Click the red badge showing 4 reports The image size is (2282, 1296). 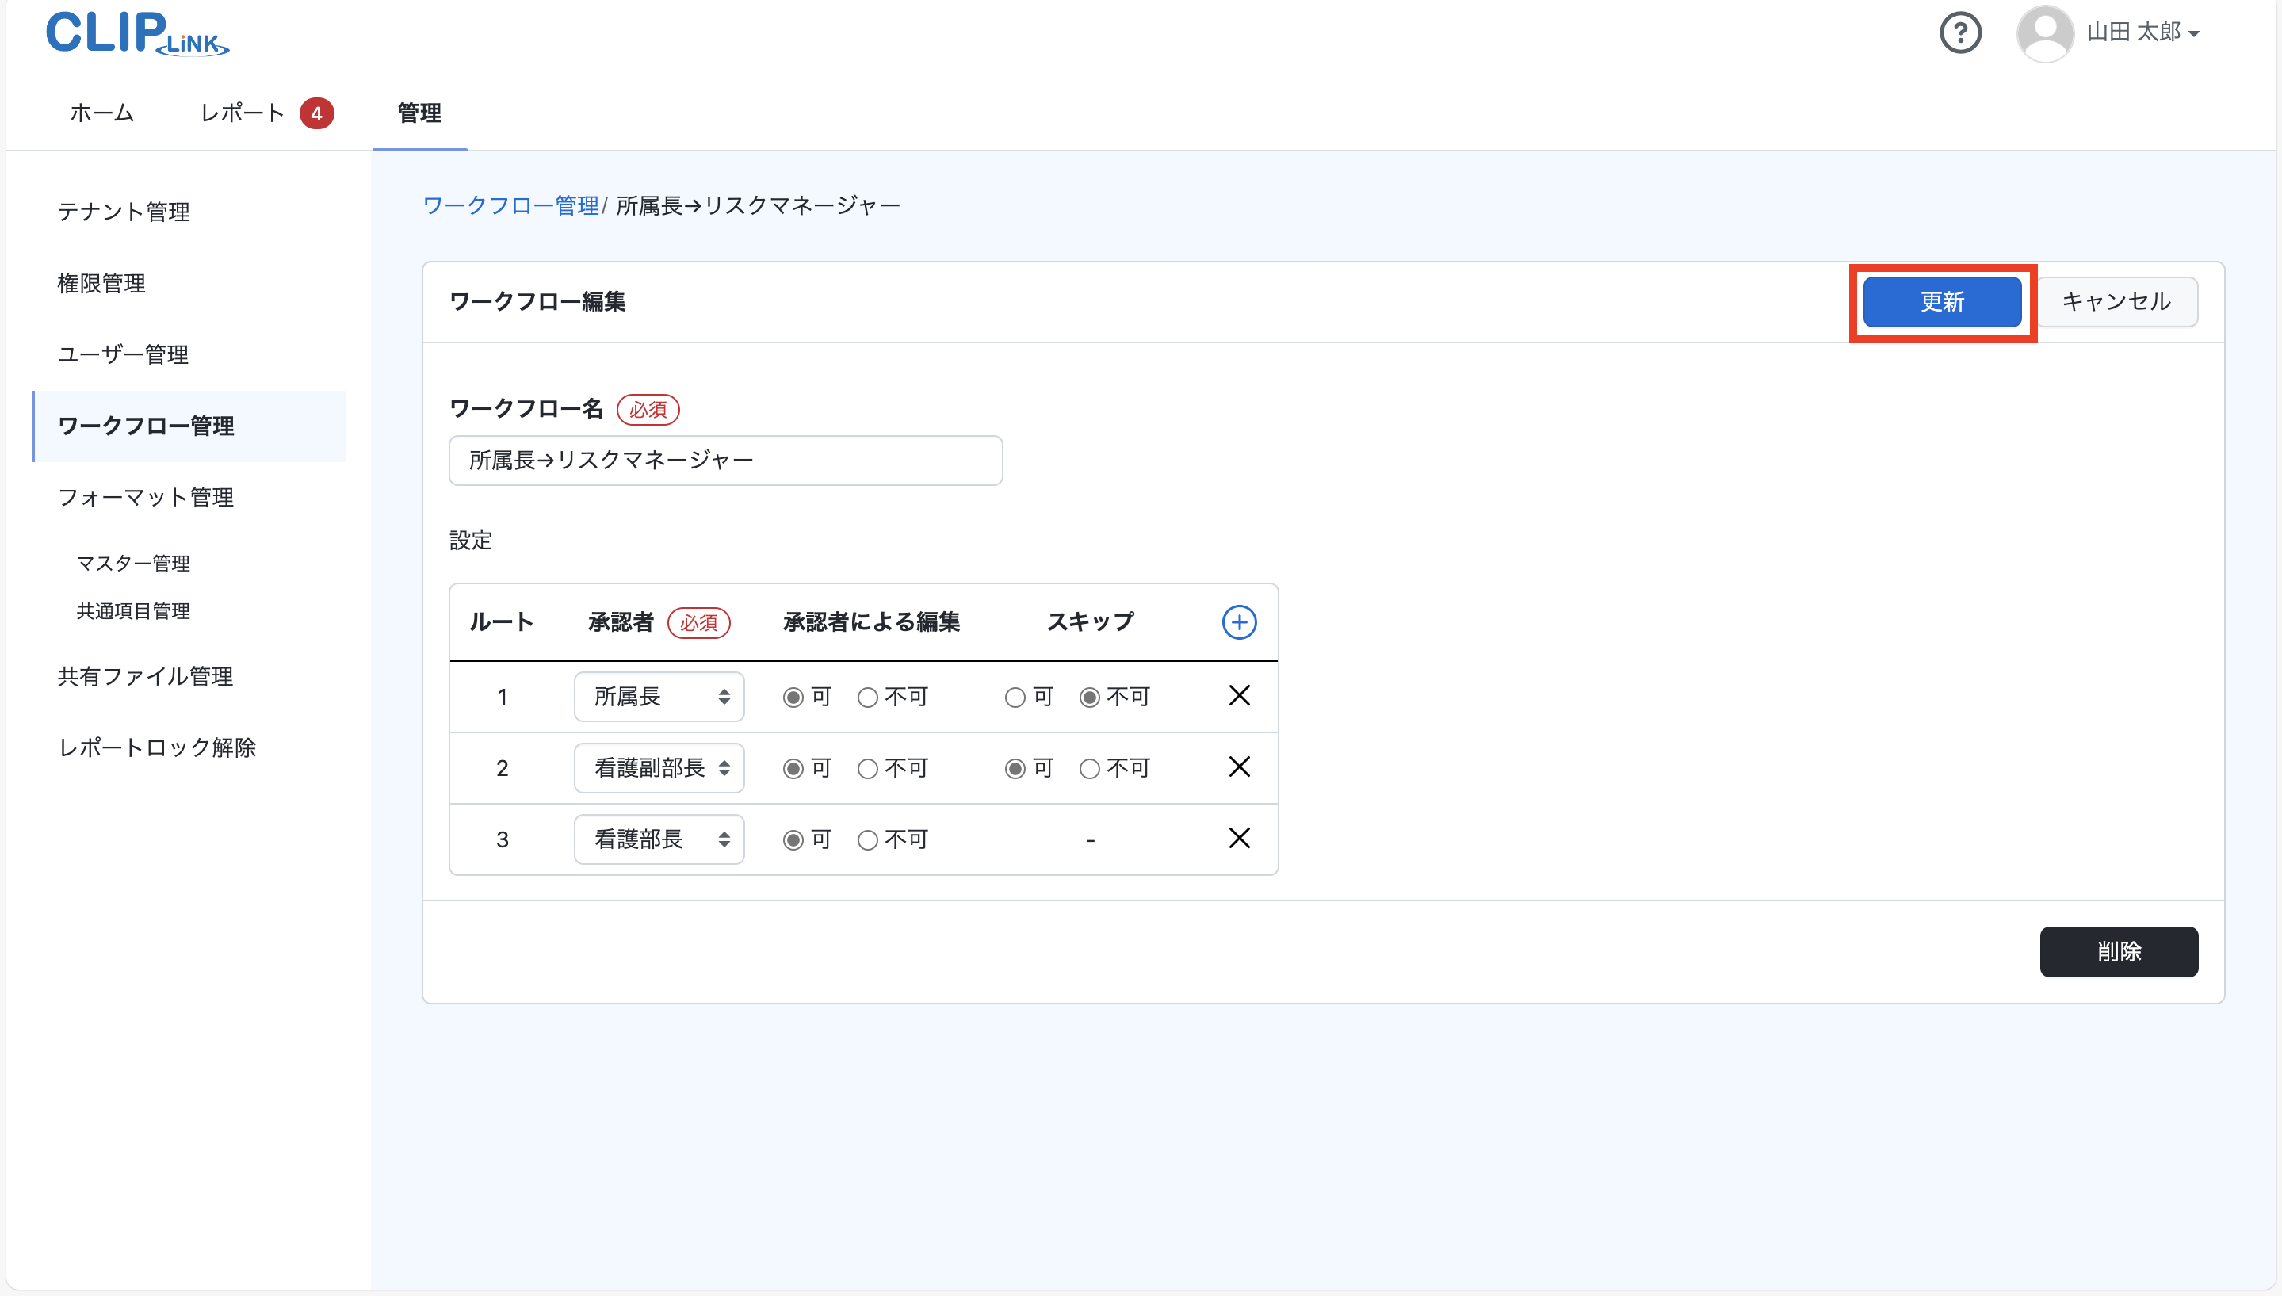point(318,113)
